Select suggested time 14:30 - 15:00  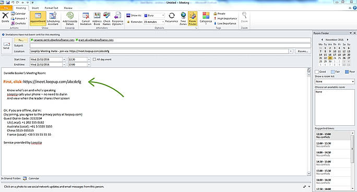pos(332,163)
